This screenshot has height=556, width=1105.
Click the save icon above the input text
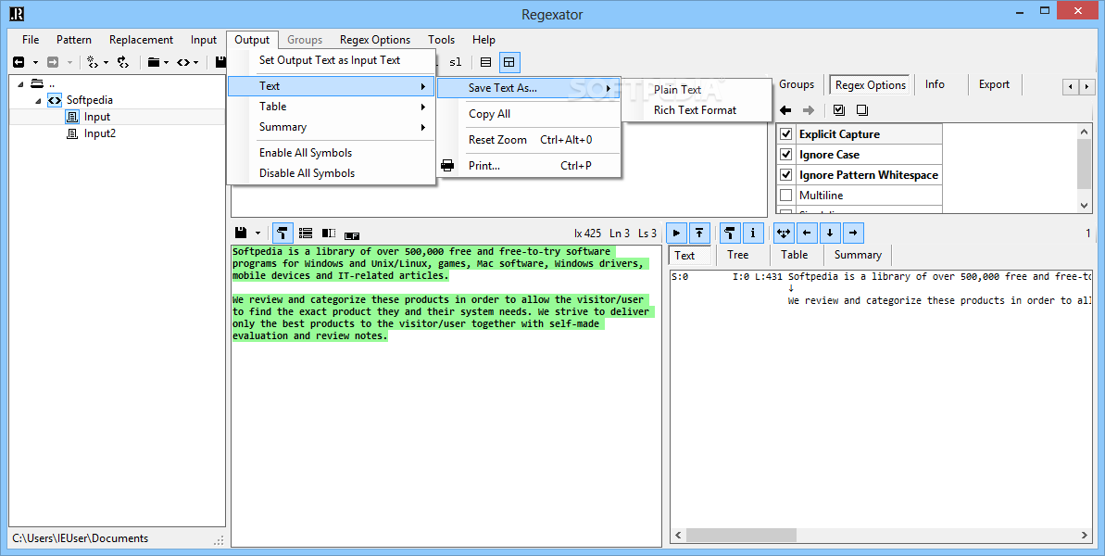240,233
